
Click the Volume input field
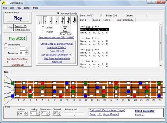tap(21, 114)
